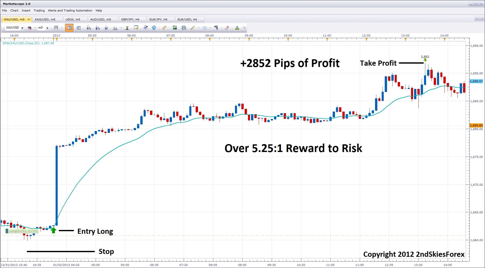Switch to the EUR/USD, H4 tab
Screen dimensions: 485x268
(189, 19)
